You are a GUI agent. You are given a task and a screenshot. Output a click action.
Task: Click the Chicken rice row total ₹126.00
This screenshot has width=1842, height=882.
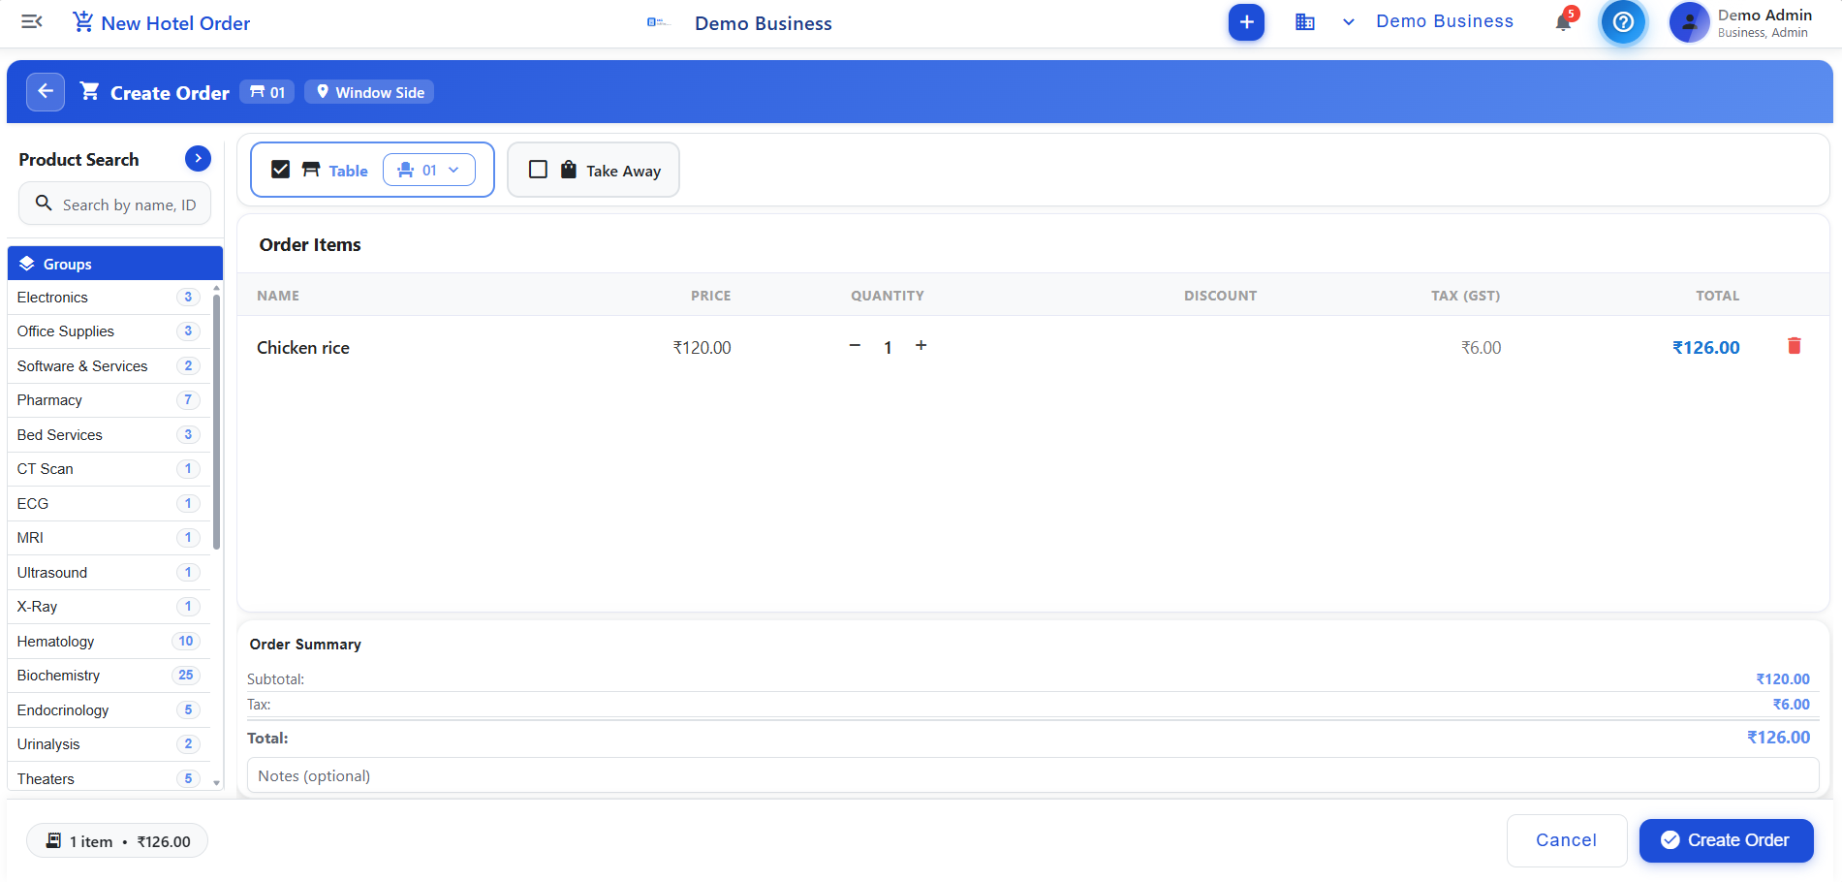click(x=1705, y=348)
